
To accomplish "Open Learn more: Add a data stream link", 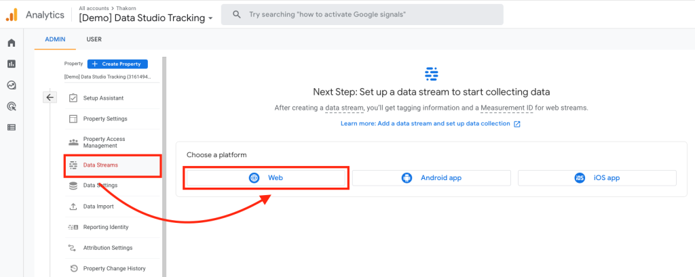I will (x=425, y=124).
